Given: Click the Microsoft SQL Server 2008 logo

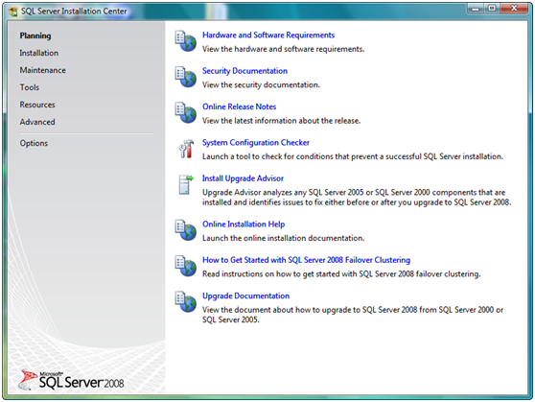Looking at the screenshot, I should coord(72,380).
